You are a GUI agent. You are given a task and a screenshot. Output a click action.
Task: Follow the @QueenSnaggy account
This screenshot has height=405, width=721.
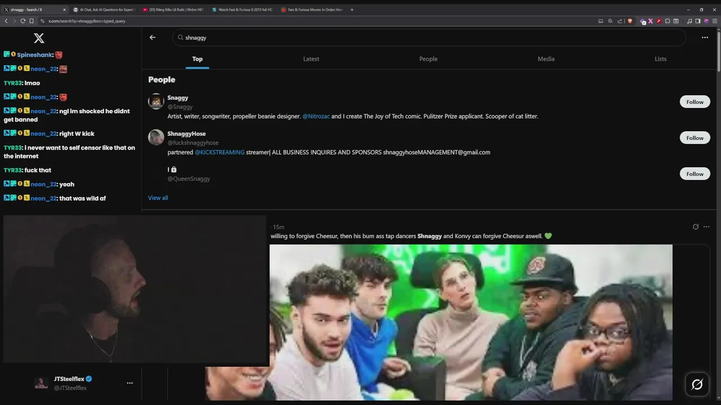point(695,174)
